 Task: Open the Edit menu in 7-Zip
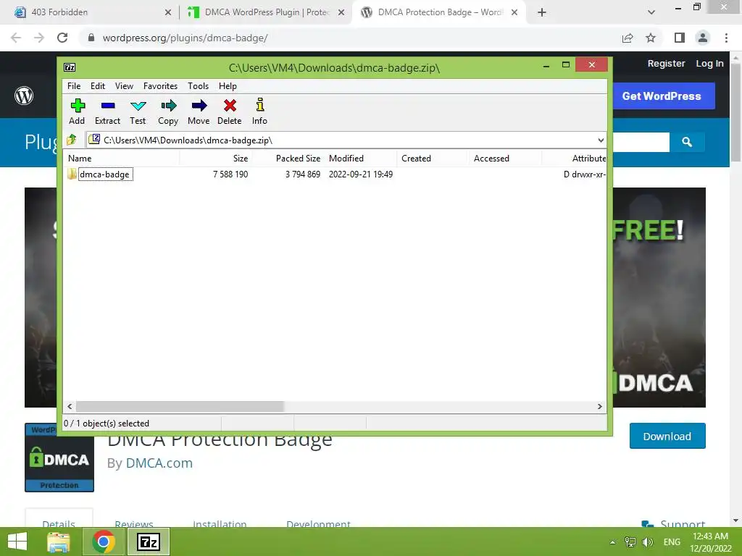pyautogui.click(x=98, y=86)
